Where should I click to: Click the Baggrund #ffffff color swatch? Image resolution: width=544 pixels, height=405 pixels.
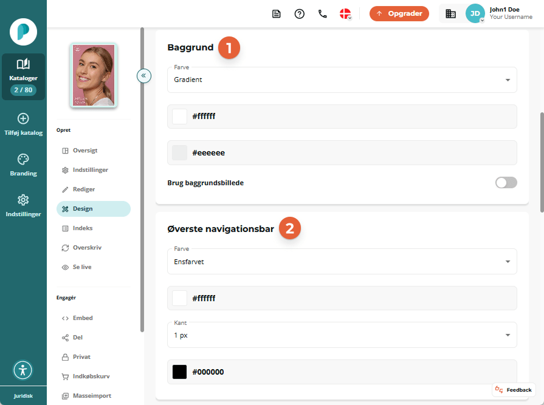click(180, 117)
